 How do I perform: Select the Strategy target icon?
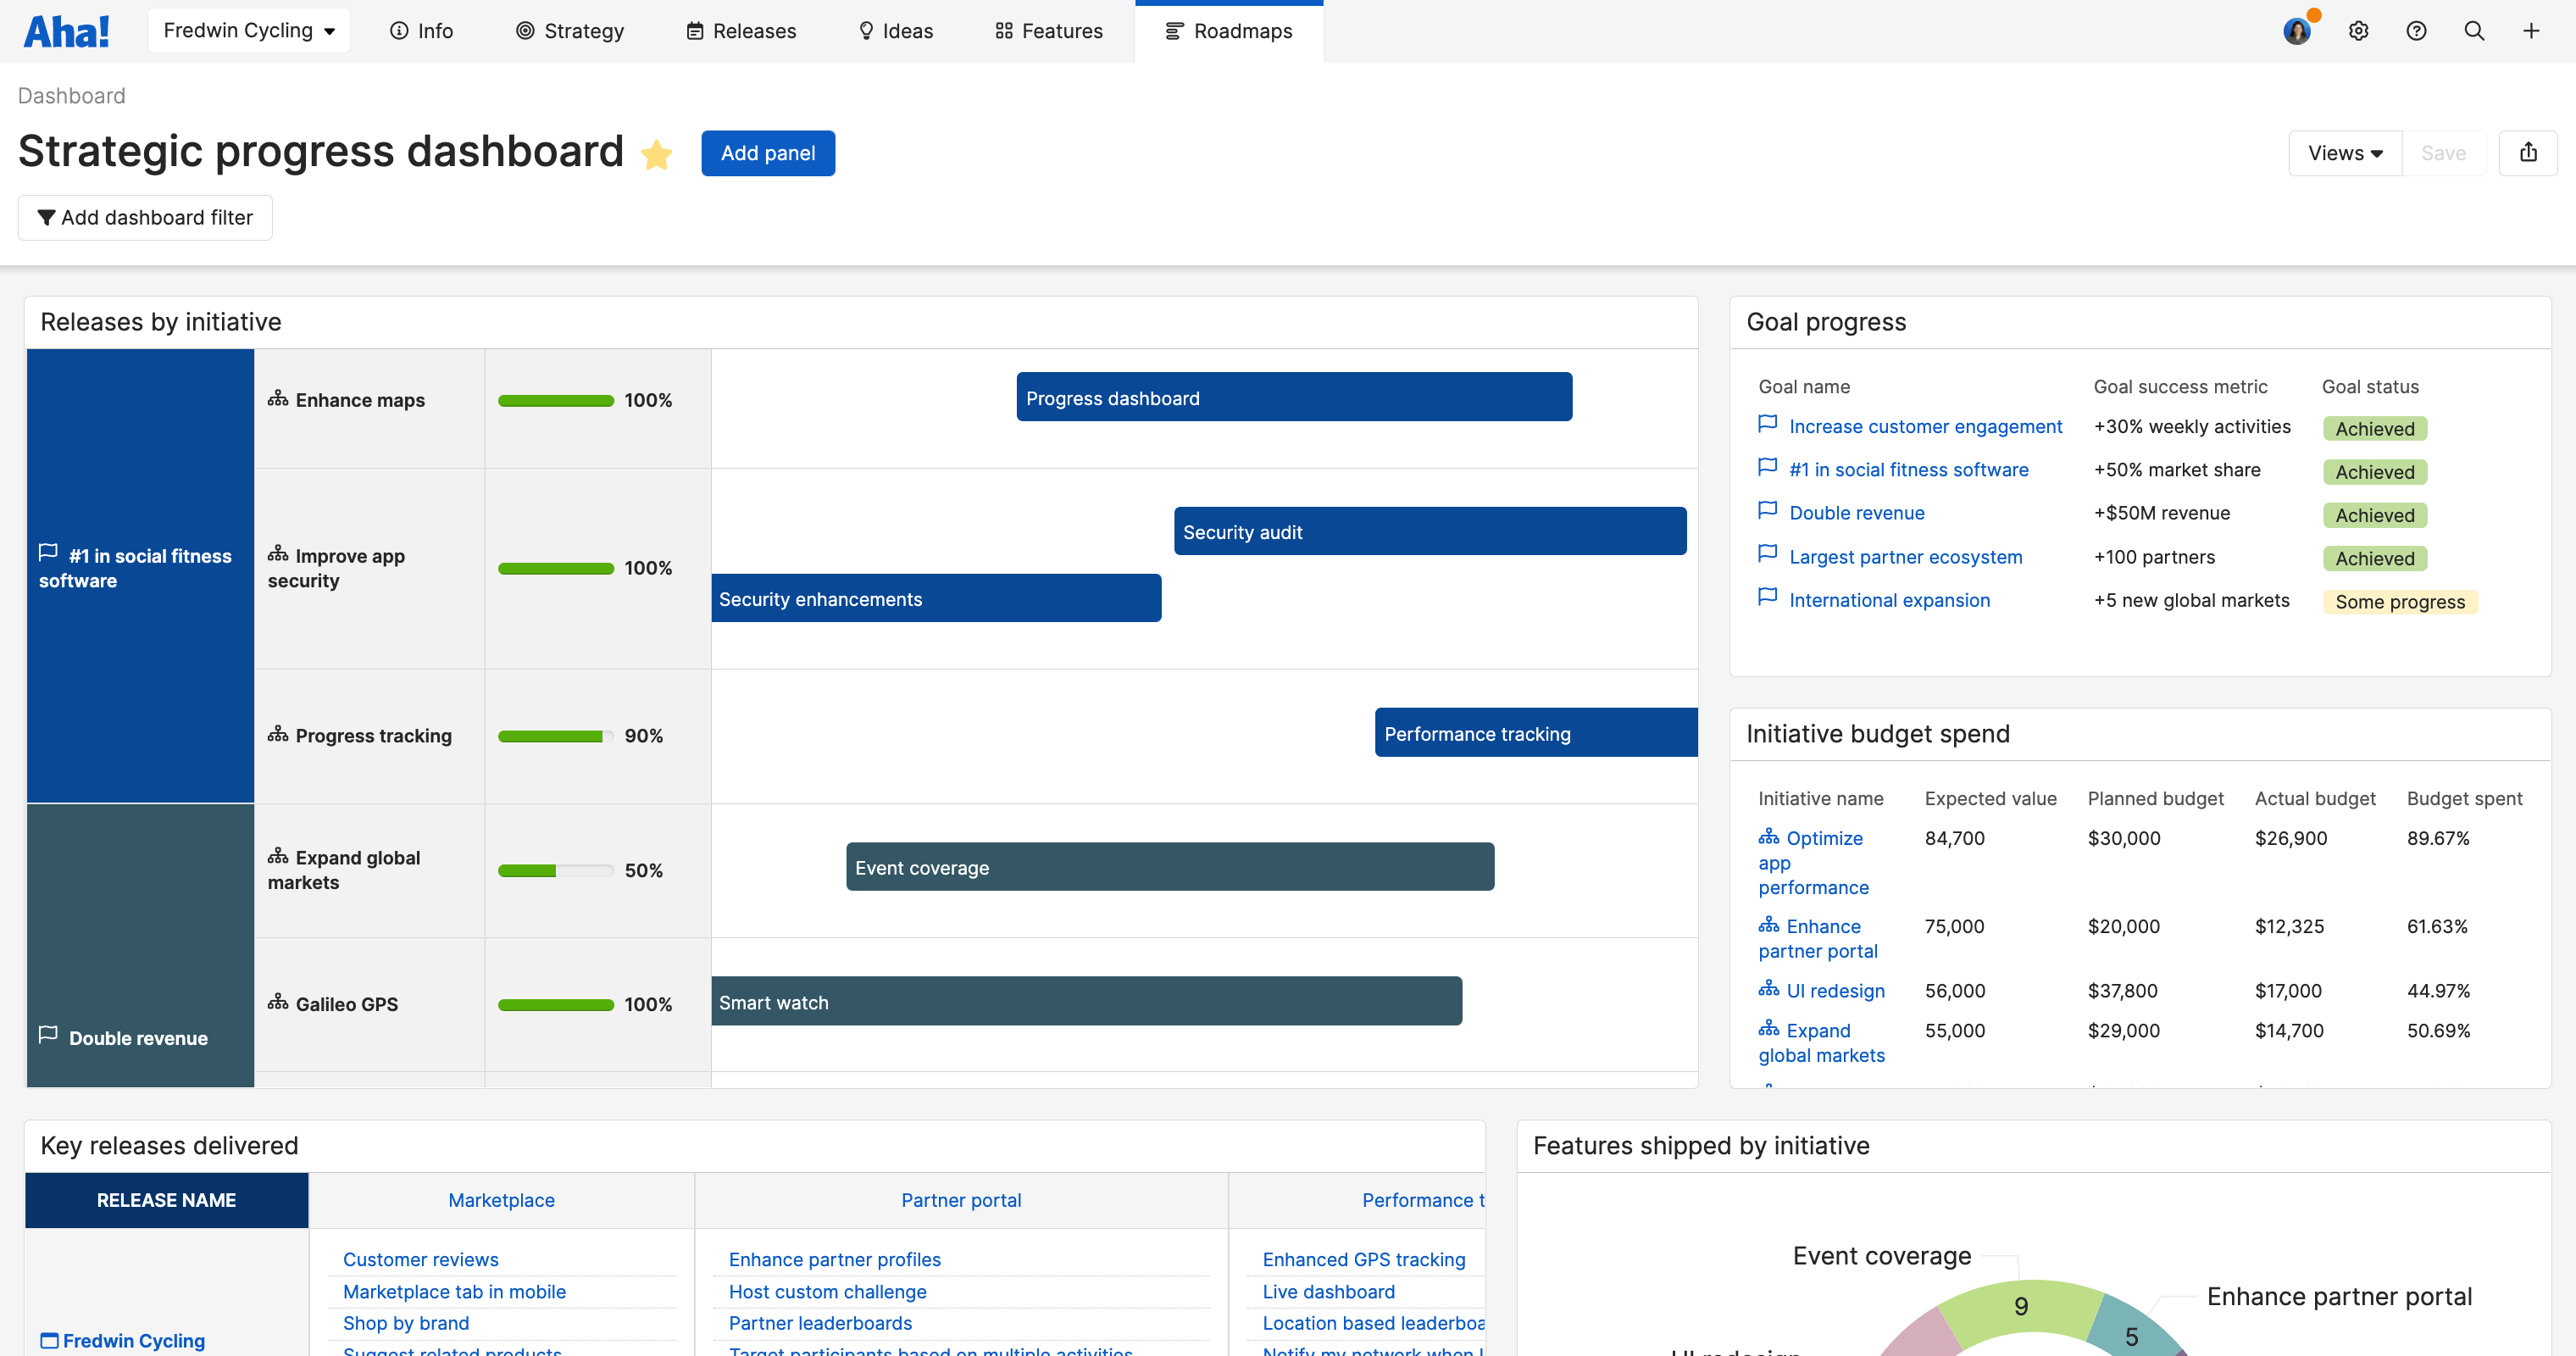click(524, 31)
